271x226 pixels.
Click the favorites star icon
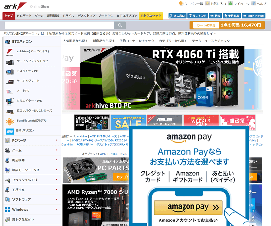coord(207,3)
